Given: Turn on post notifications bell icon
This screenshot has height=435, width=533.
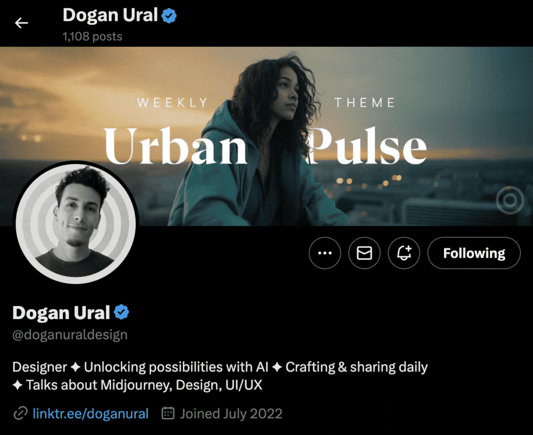Looking at the screenshot, I should pos(404,253).
